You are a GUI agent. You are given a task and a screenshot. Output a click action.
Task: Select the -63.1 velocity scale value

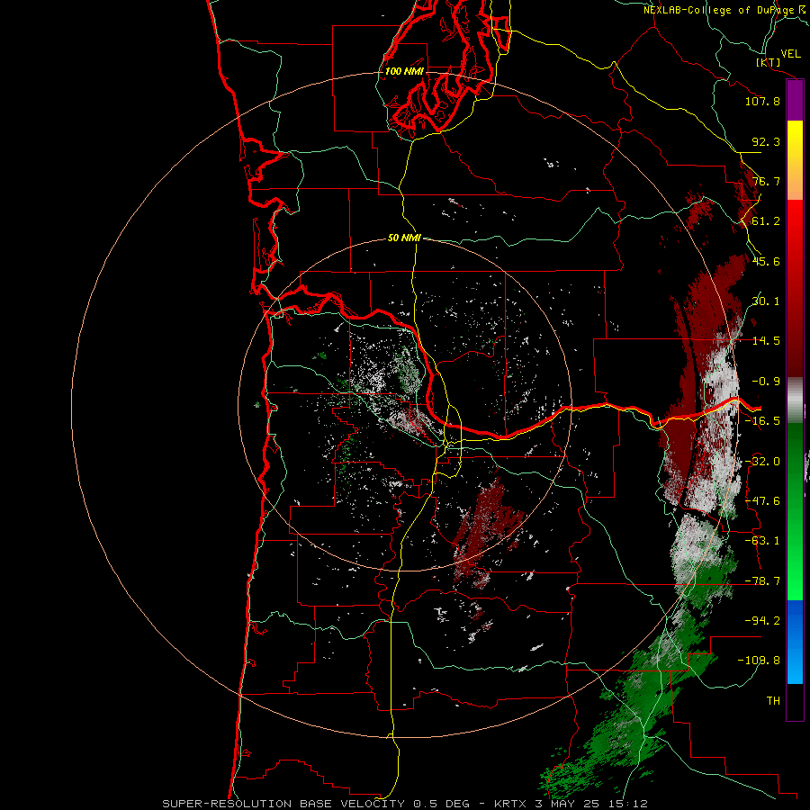pyautogui.click(x=762, y=541)
